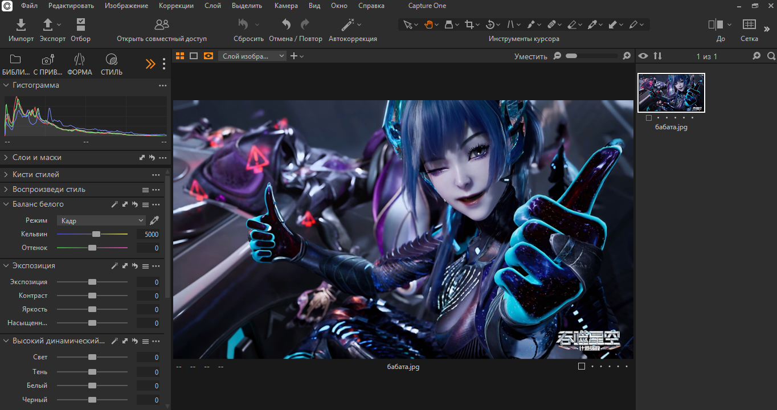Image resolution: width=777 pixels, height=410 pixels.
Task: Toggle the browser eye filter icon
Action: click(643, 56)
